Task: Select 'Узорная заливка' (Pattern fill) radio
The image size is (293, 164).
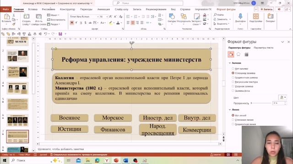Action: click(x=233, y=86)
